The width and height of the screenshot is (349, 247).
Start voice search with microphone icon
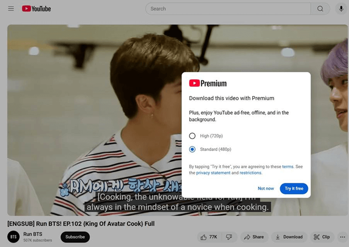coord(341,8)
